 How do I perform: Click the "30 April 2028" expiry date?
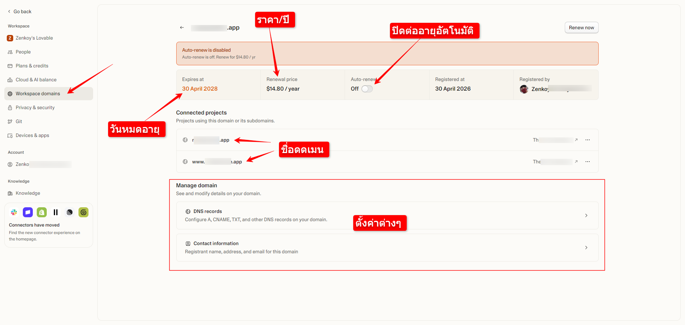(x=200, y=88)
